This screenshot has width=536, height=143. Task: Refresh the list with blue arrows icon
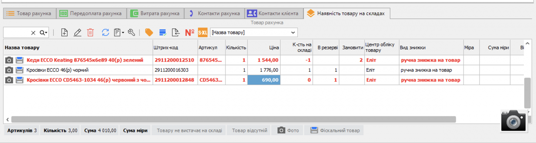pyautogui.click(x=105, y=32)
